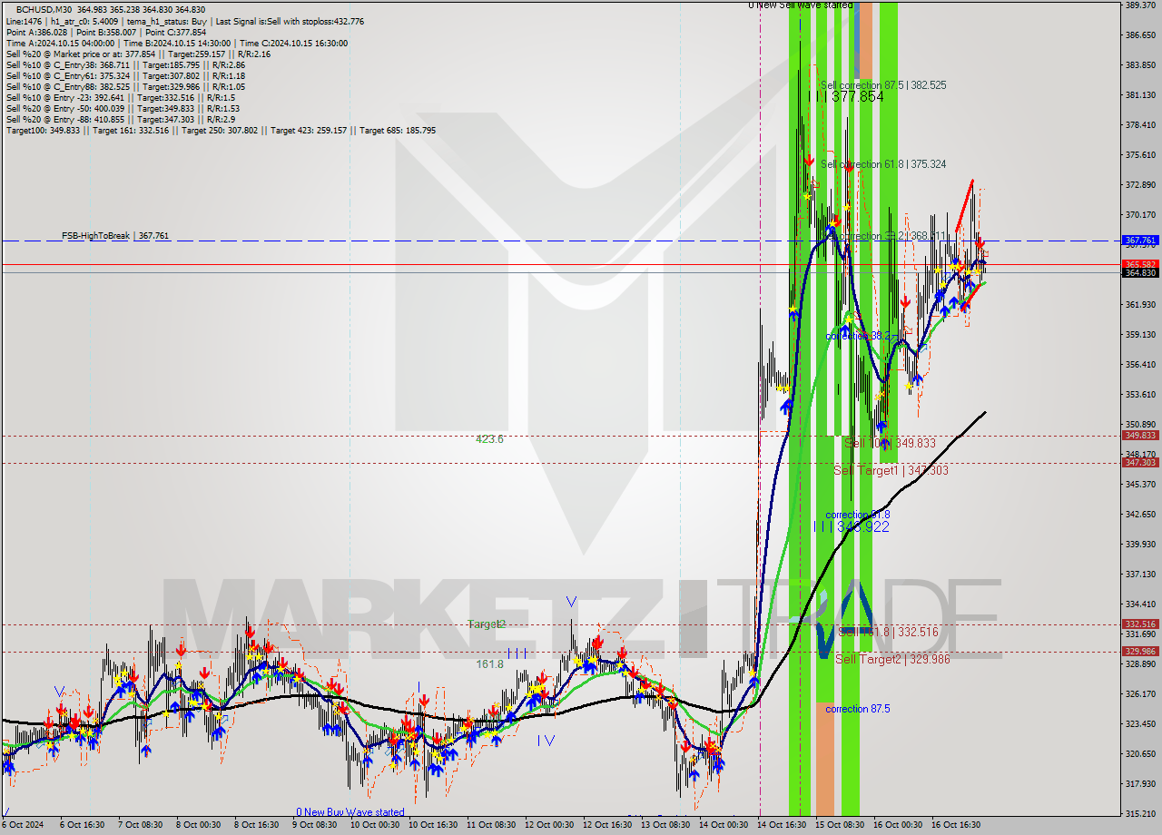Viewport: 1162px width, 835px height.
Task: Click the BCHUSD,M30 symbol title
Action: [44, 9]
